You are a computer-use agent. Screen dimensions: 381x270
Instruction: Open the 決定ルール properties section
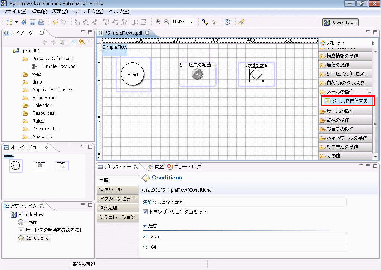tap(118, 189)
